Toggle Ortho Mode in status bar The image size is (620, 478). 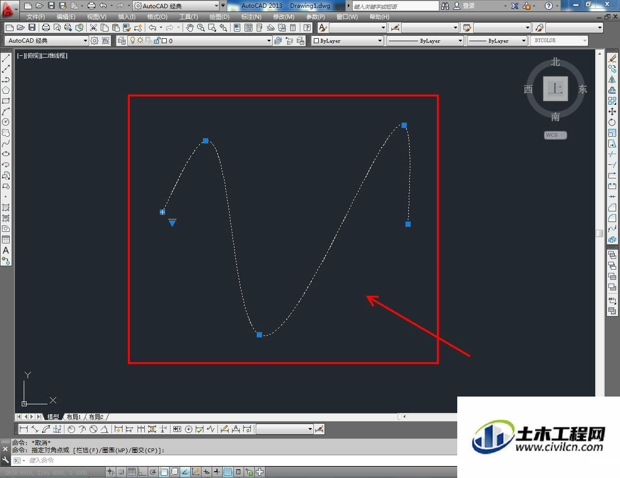[142, 472]
